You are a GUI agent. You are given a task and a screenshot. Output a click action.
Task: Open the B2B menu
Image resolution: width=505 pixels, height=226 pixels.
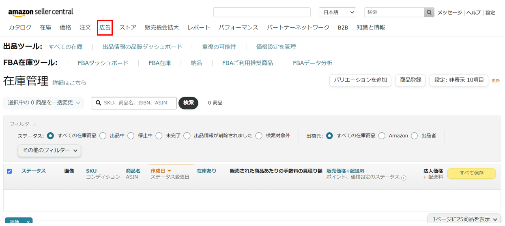pyautogui.click(x=343, y=27)
